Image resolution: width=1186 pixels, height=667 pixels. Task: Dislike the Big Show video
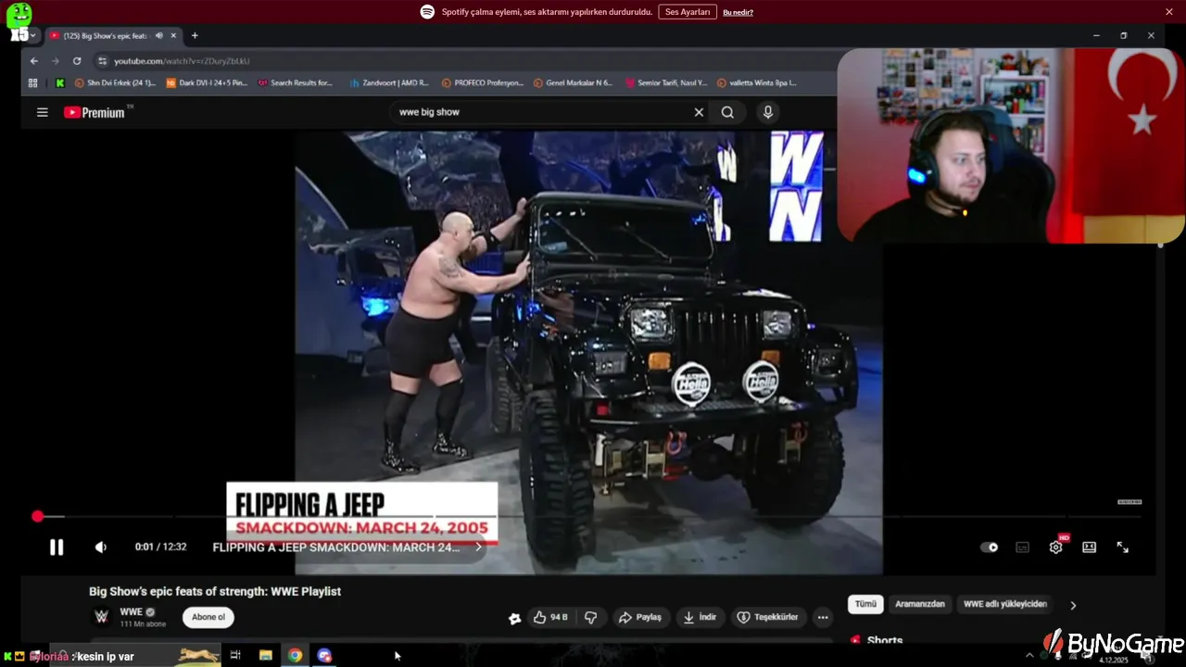tap(590, 617)
